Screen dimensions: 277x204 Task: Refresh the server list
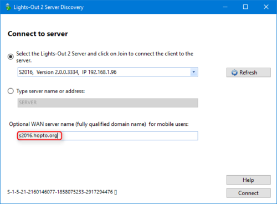tap(249, 73)
